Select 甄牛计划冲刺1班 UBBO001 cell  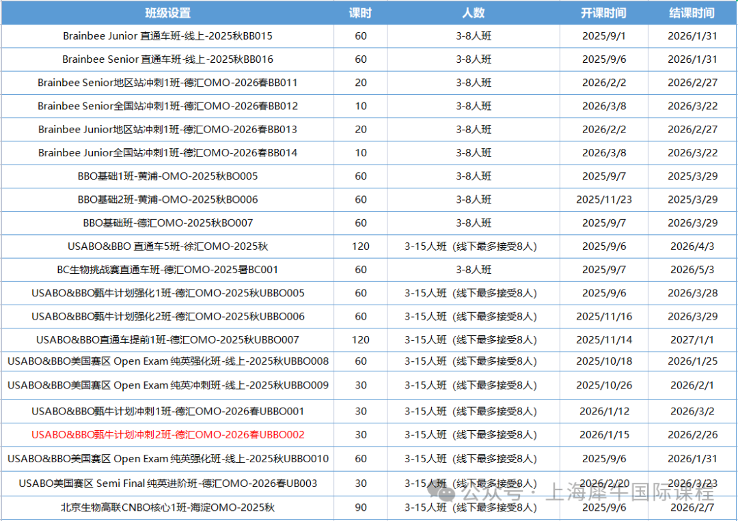click(x=167, y=412)
